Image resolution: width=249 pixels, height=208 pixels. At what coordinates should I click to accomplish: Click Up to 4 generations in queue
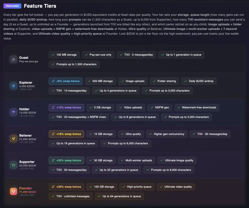(x=116, y=91)
